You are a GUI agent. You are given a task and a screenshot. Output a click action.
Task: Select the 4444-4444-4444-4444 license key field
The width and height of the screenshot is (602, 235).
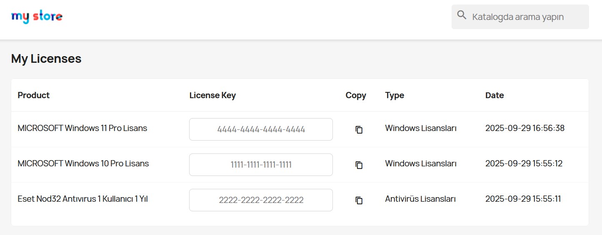pyautogui.click(x=261, y=129)
